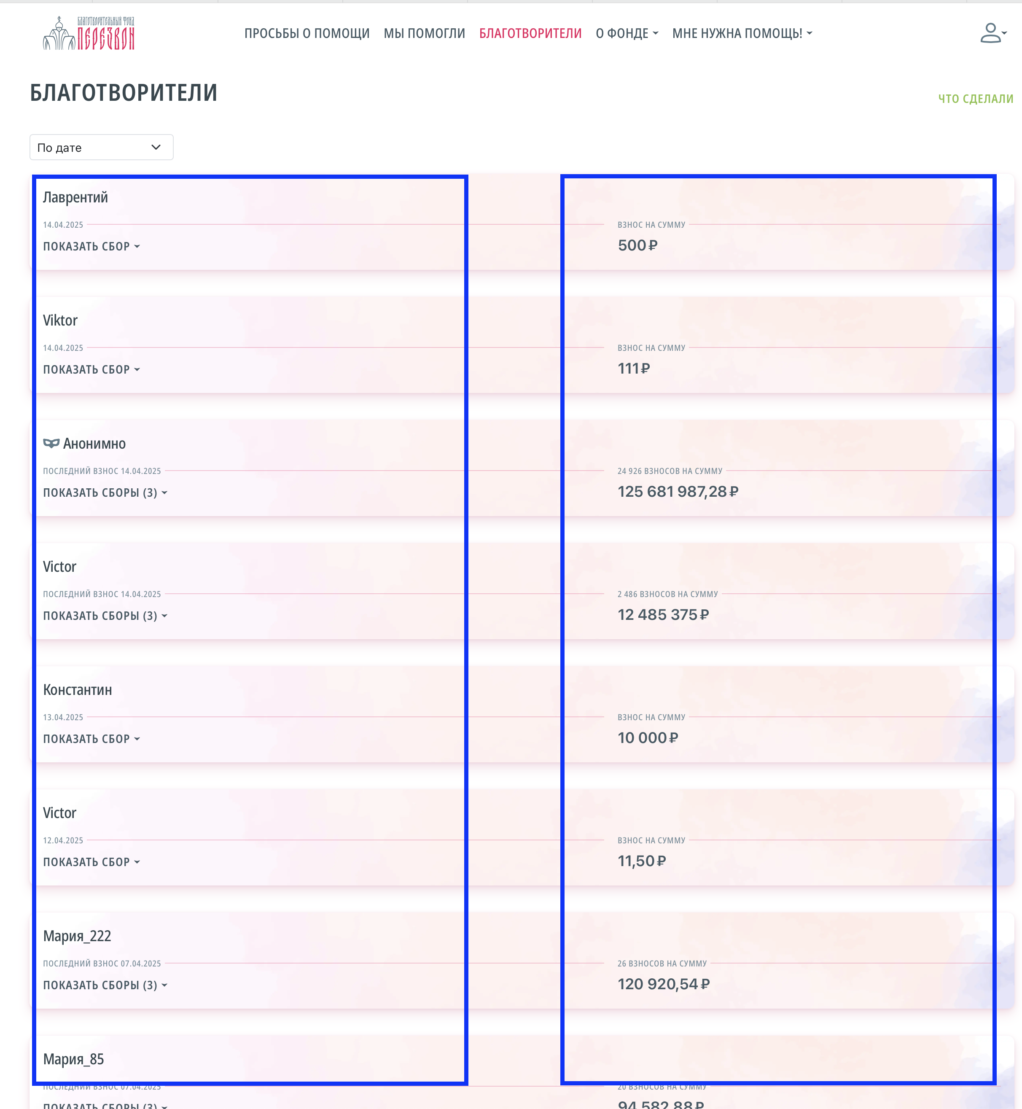Expand 'О фонде' navigation menu

click(627, 34)
